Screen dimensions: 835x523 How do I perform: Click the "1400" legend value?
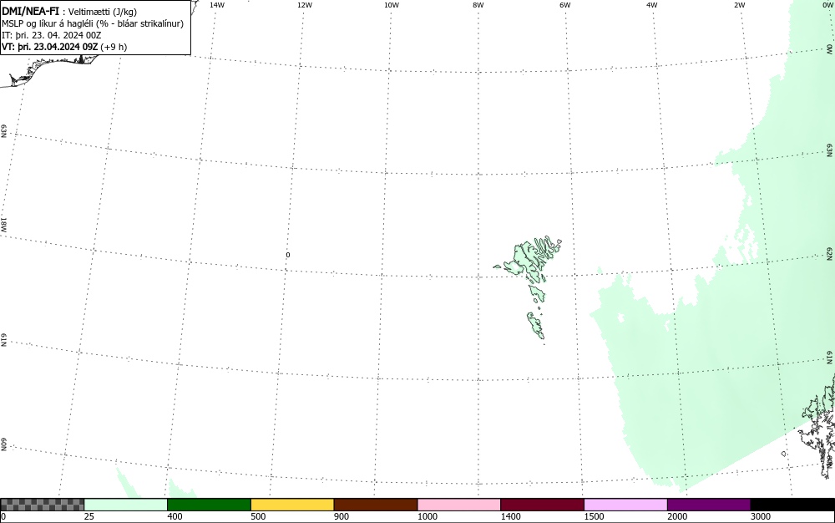pyautogui.click(x=510, y=516)
